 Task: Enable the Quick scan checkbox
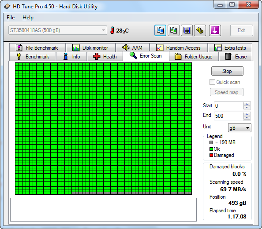(212, 82)
